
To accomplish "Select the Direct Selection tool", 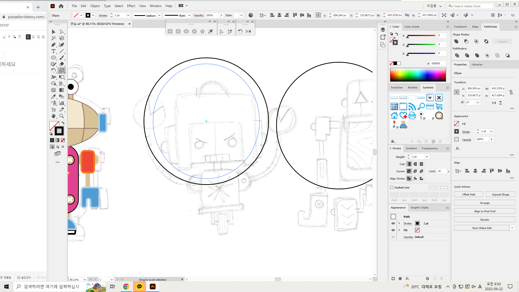I will [62, 32].
